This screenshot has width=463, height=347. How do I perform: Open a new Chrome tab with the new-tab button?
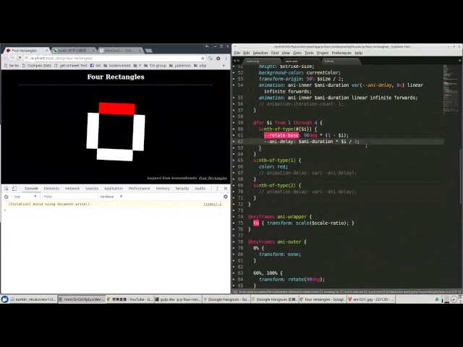pos(149,51)
